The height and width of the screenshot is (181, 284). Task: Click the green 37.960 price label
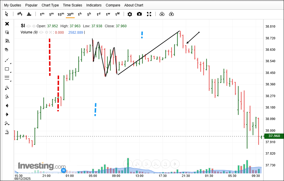(274, 136)
